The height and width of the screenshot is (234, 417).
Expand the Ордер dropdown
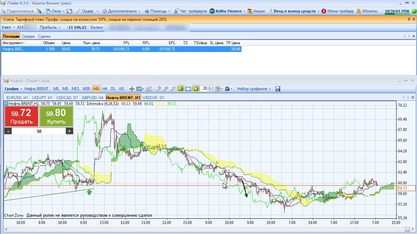87,11
